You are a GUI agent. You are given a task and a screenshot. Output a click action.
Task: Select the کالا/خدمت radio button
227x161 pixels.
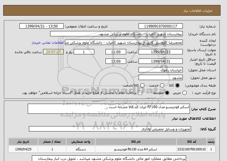click(x=142, y=85)
